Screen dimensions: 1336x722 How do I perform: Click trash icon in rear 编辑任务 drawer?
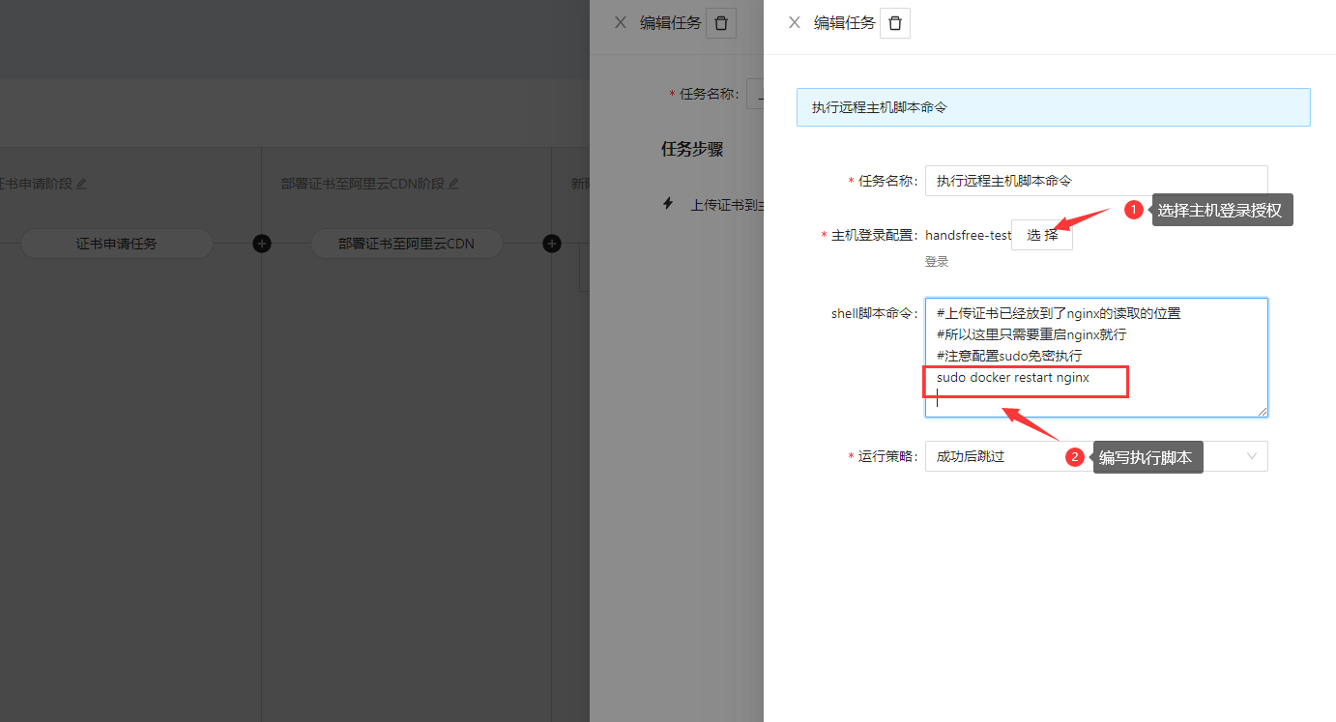(720, 23)
